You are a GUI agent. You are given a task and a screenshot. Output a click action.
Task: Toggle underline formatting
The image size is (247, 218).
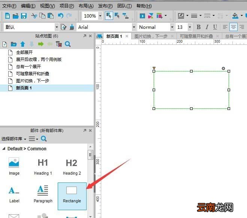point(215,27)
